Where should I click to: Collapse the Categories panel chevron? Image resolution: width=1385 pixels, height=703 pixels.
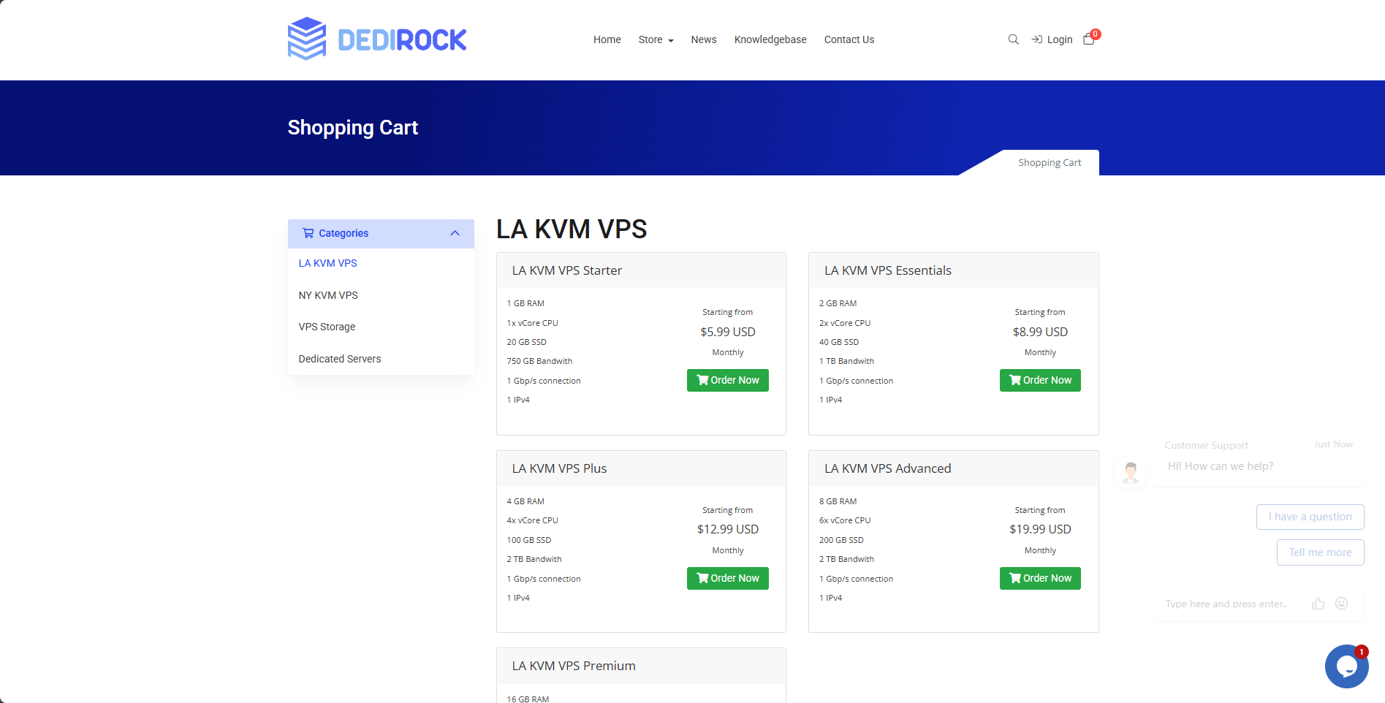pyautogui.click(x=455, y=233)
